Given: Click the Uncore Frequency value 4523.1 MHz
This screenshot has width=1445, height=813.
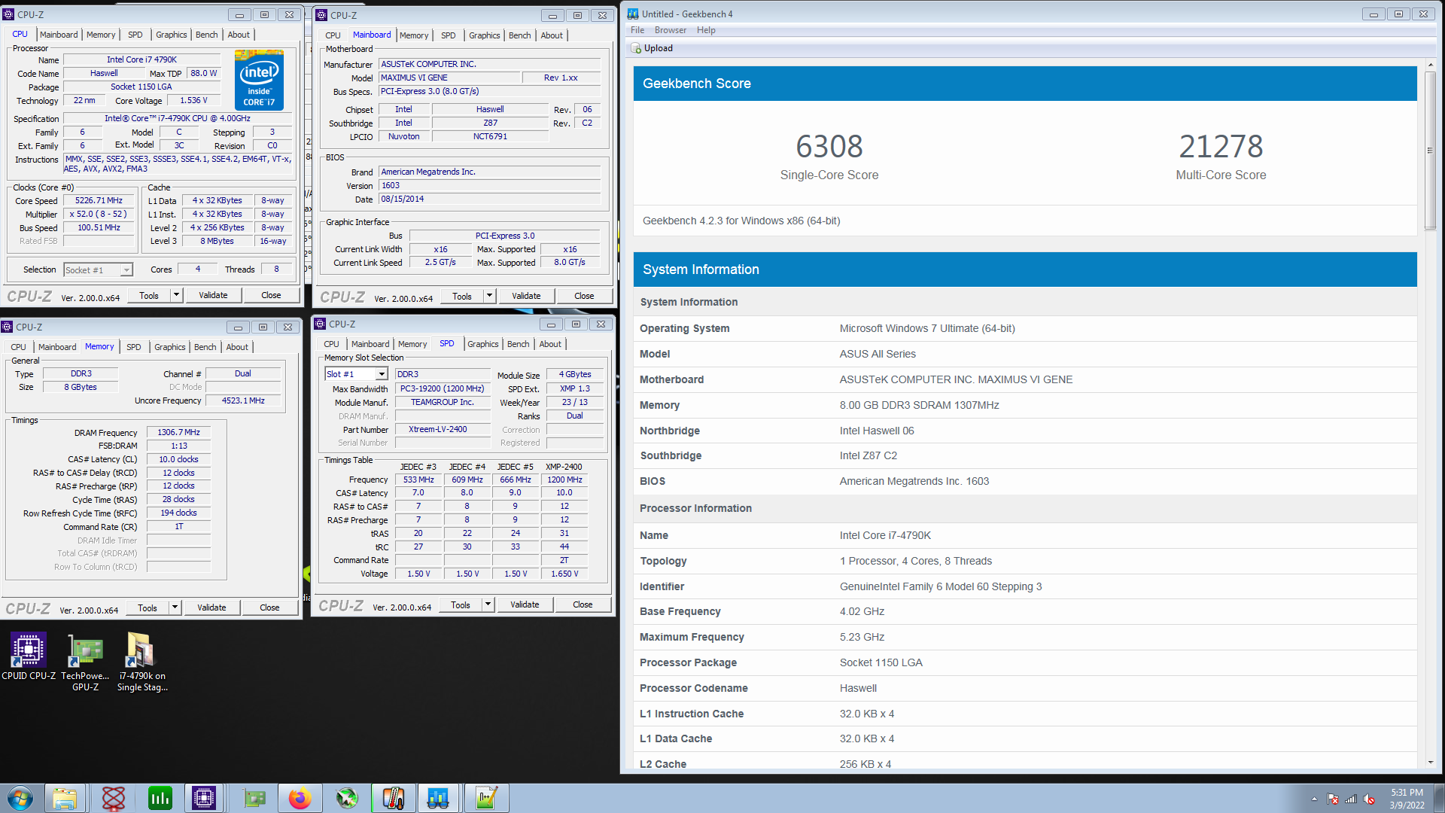Looking at the screenshot, I should (243, 401).
